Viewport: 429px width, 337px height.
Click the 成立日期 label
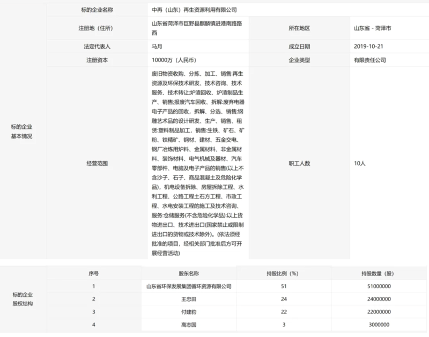pyautogui.click(x=299, y=47)
